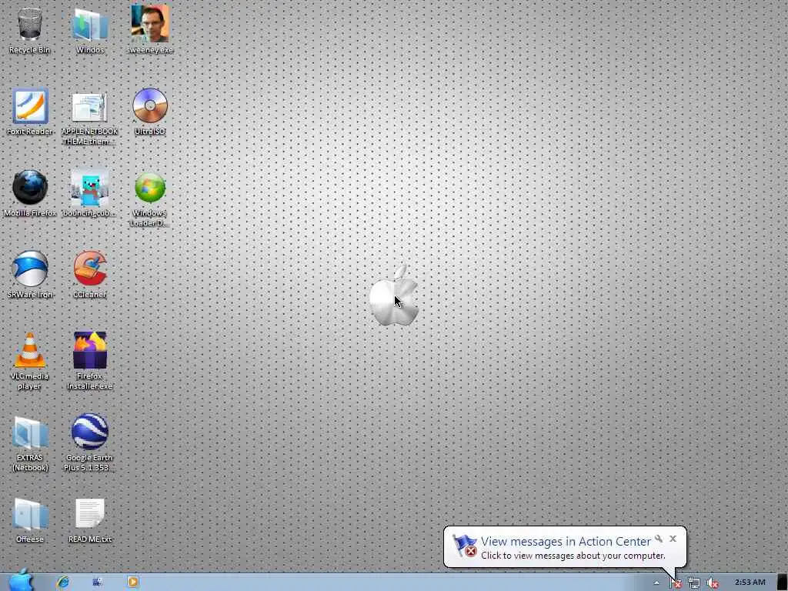This screenshot has height=591, width=788.
Task: Select the EXTRAS (Netbook) folder
Action: pyautogui.click(x=30, y=444)
